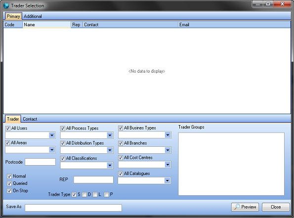Enable Trader Type D checkbox
This screenshot has width=294, height=218.
(84, 195)
